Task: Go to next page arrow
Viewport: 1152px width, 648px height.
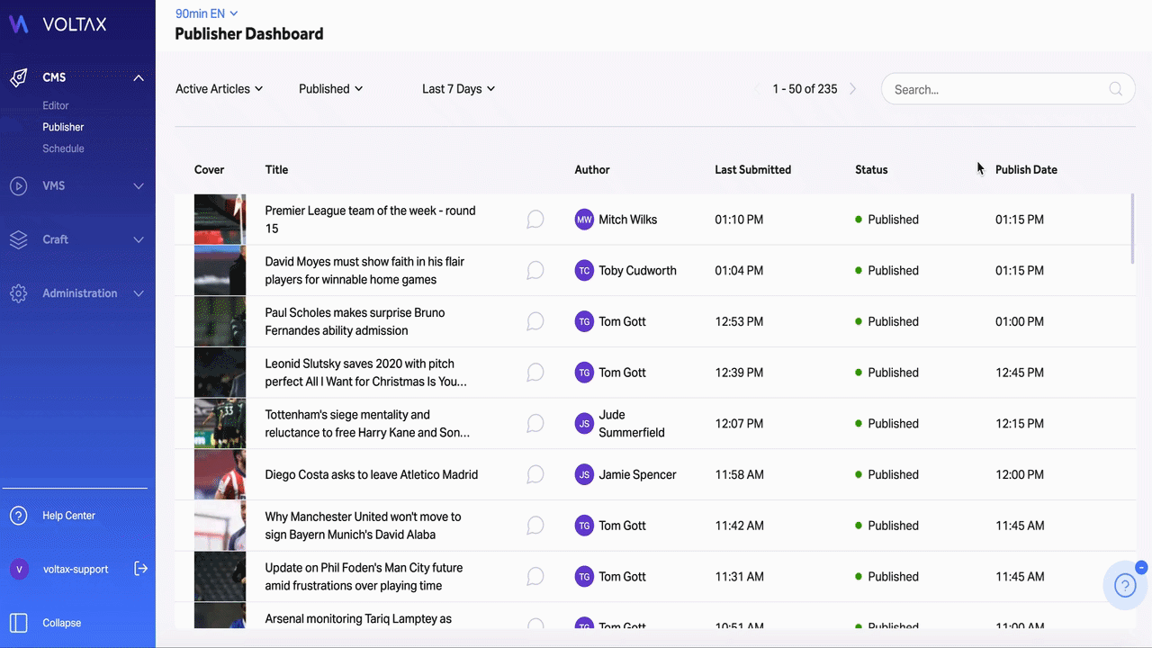Action: click(x=853, y=89)
